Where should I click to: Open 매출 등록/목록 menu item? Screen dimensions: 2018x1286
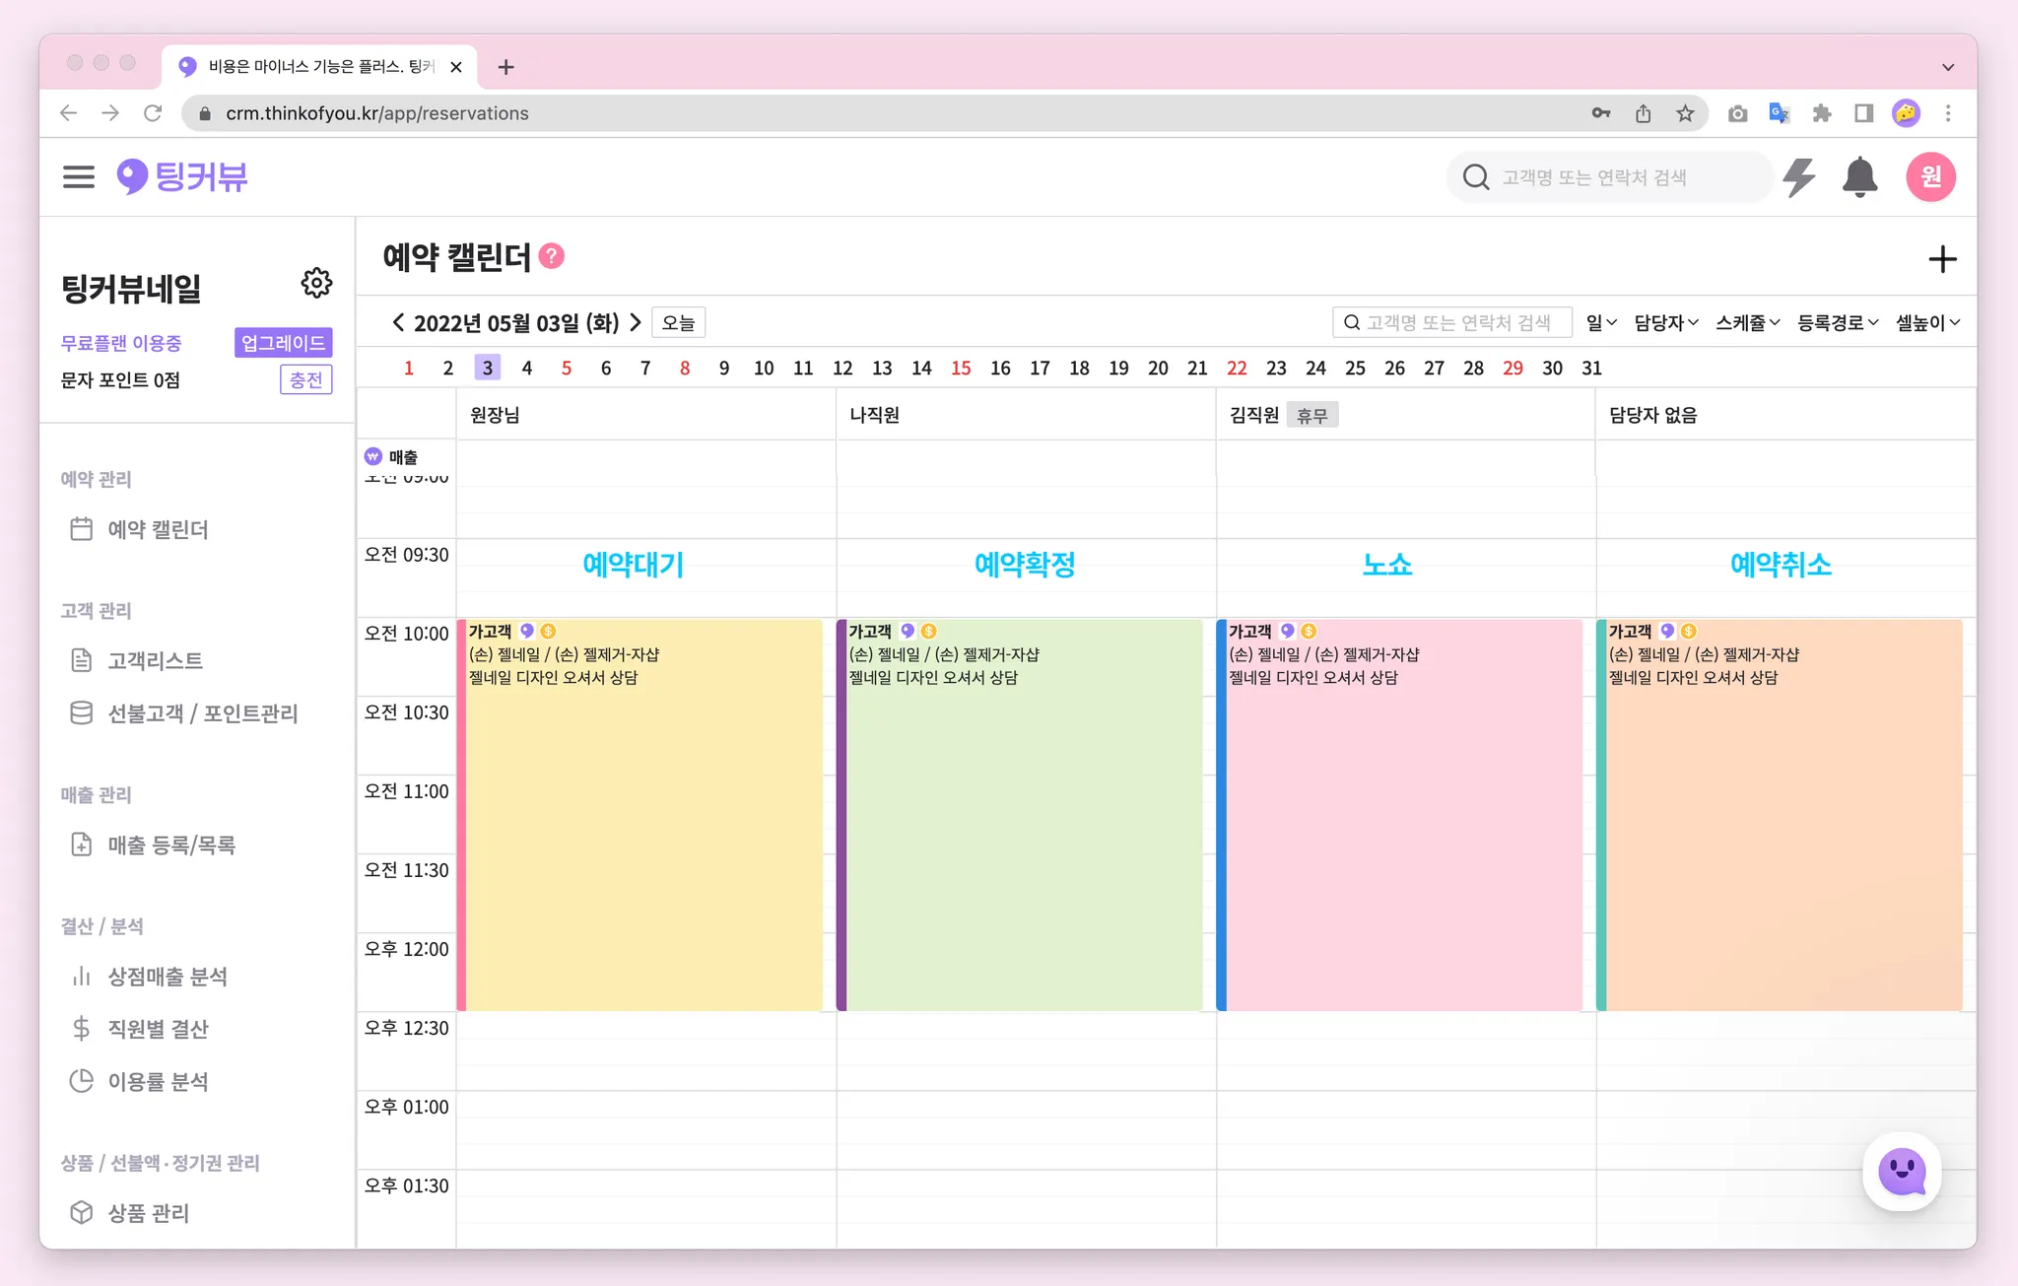170,845
